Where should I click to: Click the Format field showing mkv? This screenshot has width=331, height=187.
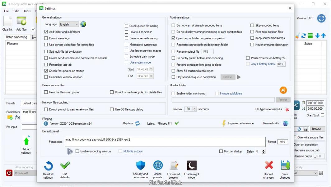coord(282,142)
